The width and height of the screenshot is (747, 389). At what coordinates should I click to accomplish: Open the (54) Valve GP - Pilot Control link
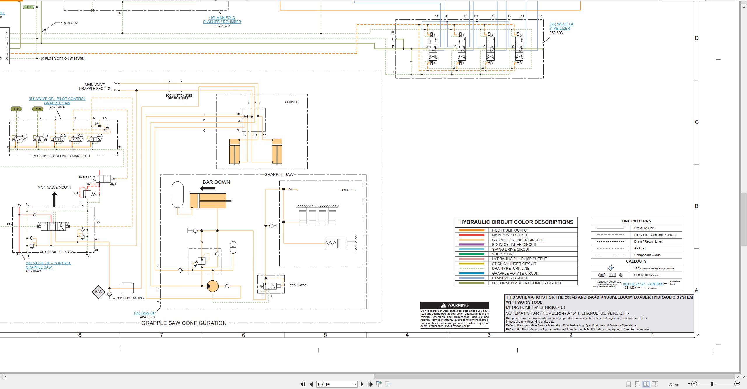57,101
